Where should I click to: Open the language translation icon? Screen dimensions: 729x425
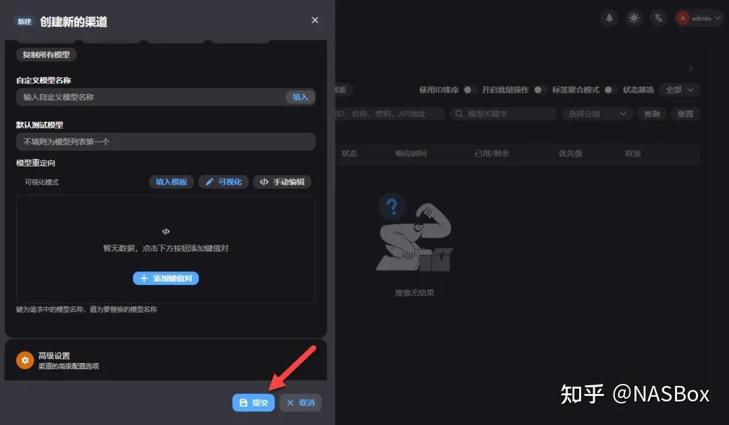[x=658, y=19]
